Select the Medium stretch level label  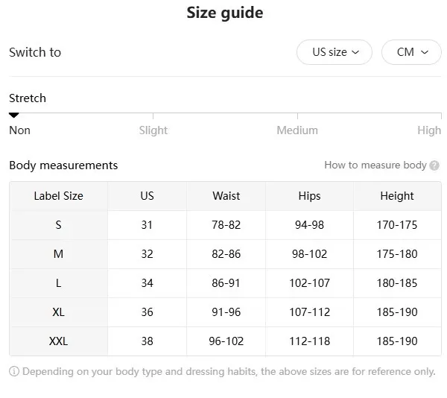point(297,130)
